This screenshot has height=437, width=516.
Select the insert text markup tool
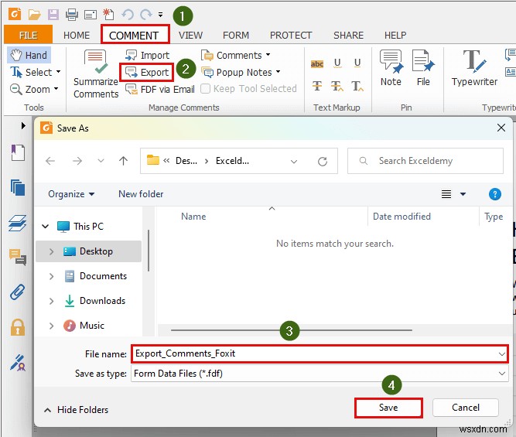[357, 86]
